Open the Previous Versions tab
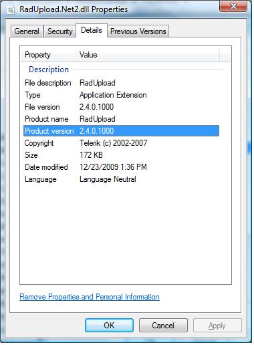The image size is (254, 345). click(138, 31)
